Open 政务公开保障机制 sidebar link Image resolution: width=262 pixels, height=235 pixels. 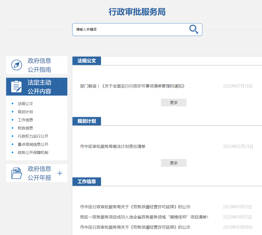point(33,153)
